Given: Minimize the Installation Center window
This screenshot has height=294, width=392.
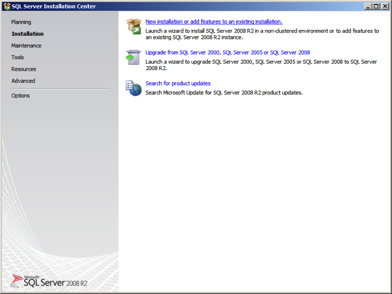Looking at the screenshot, I should click(368, 6).
